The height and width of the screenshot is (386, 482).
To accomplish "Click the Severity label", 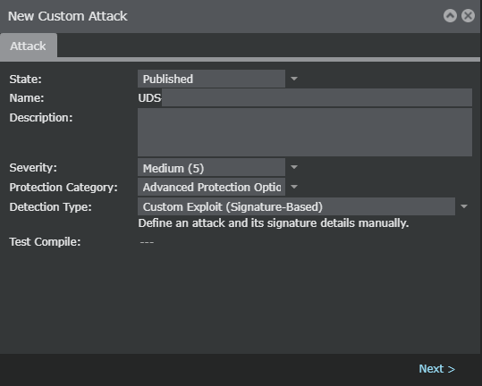I will pyautogui.click(x=33, y=168).
